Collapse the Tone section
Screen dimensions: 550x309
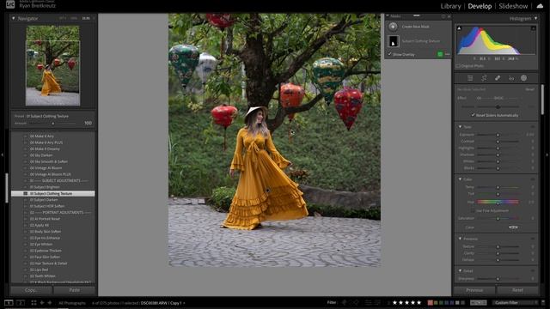click(461, 127)
